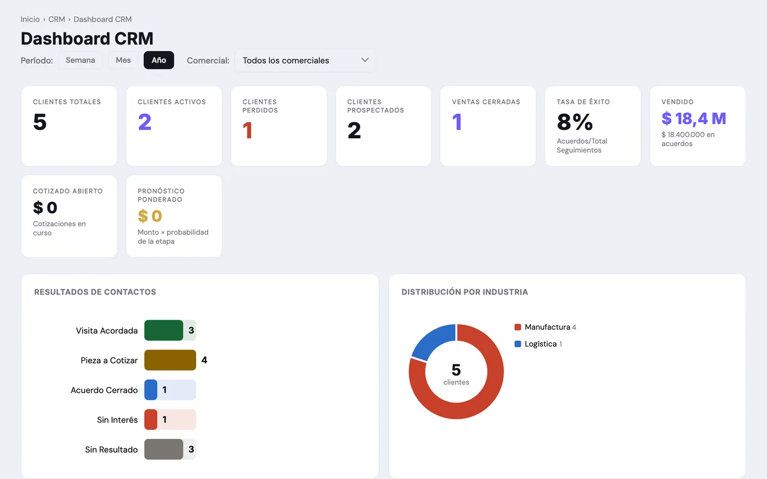Go to Inicio in the breadcrumb
Screen dimensions: 767x479
(30, 19)
